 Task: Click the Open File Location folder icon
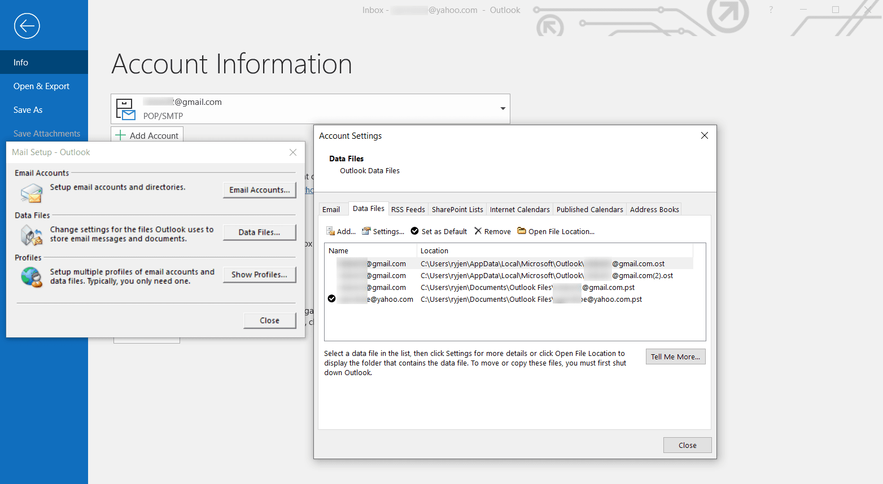[522, 231]
